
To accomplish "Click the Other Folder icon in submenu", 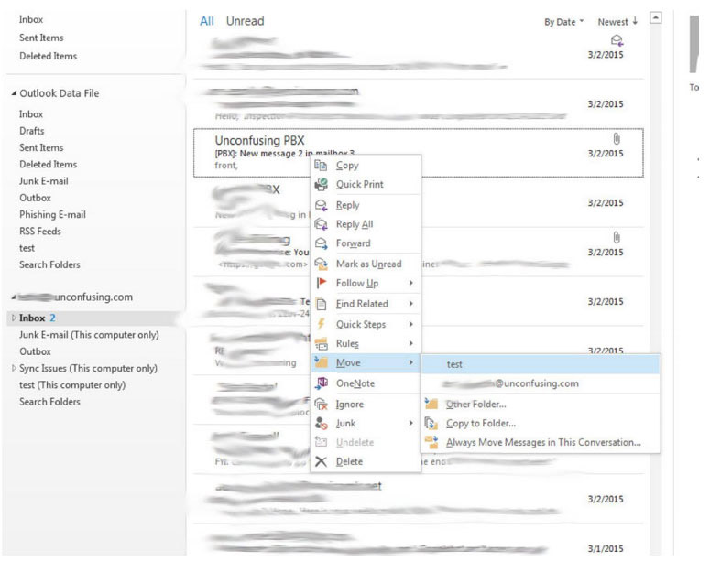I will [431, 404].
